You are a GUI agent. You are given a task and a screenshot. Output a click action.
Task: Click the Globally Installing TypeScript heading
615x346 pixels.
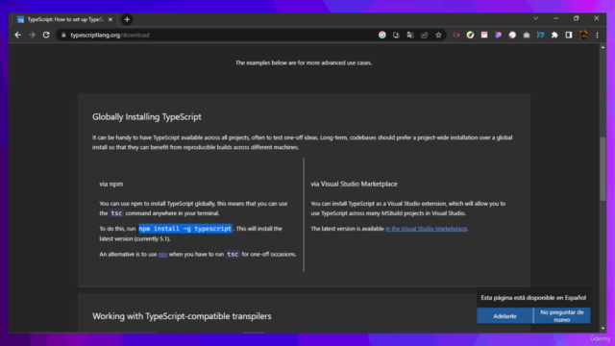147,117
